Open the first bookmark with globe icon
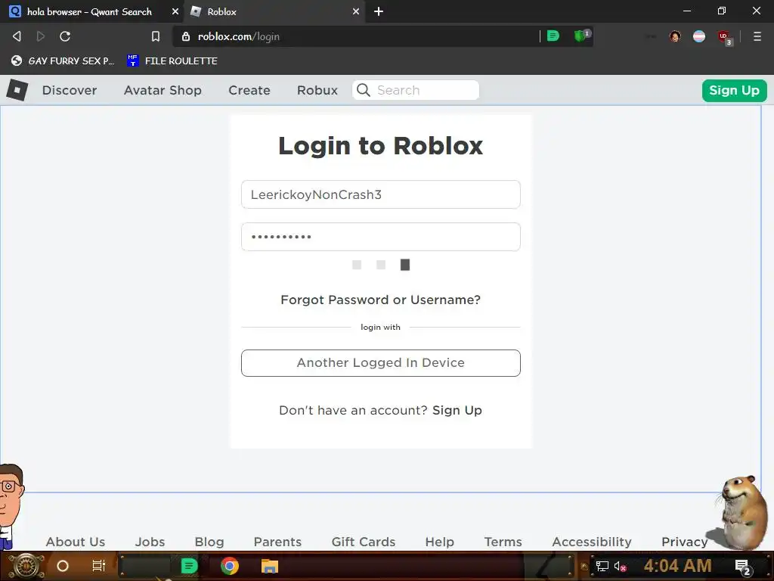 tap(63, 61)
